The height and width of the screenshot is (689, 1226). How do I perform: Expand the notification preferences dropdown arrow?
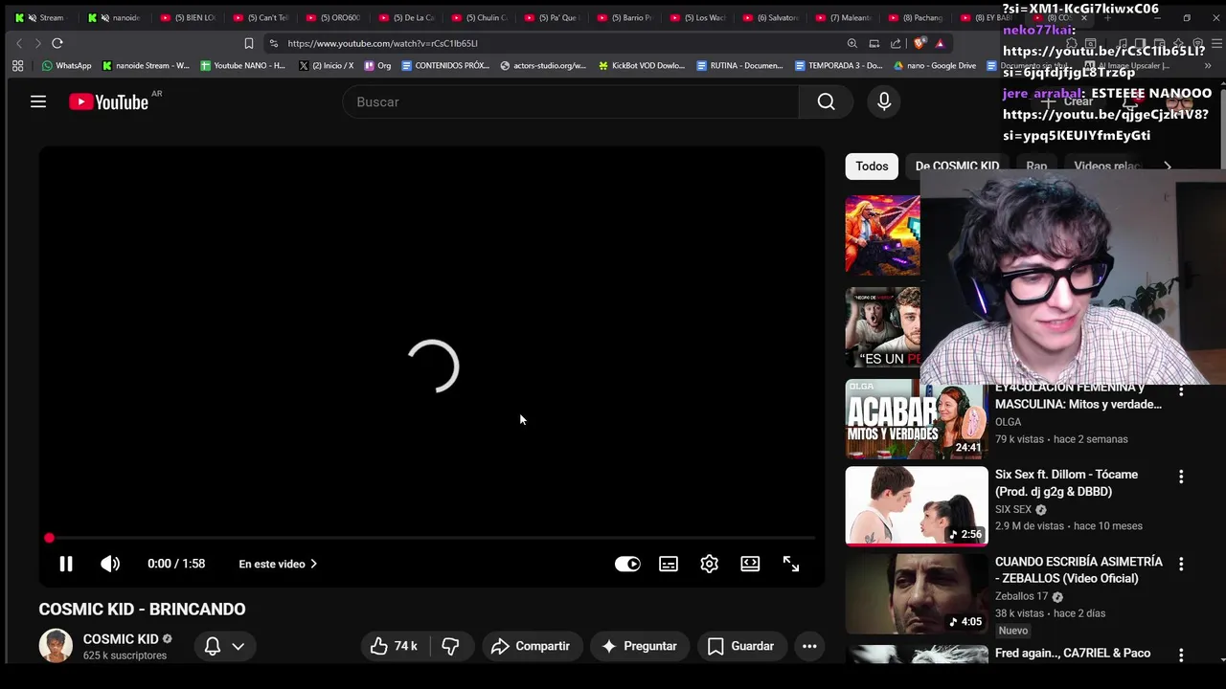point(238,646)
